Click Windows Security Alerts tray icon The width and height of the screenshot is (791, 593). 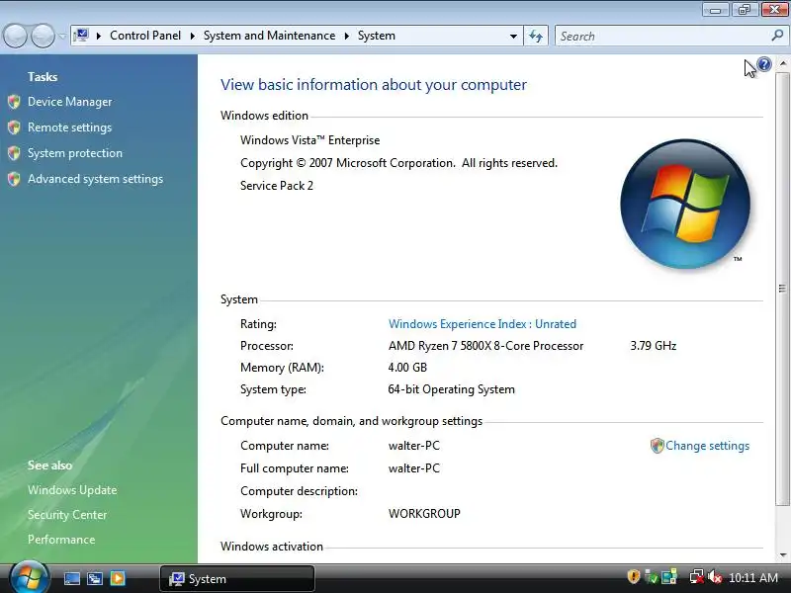pyautogui.click(x=634, y=576)
